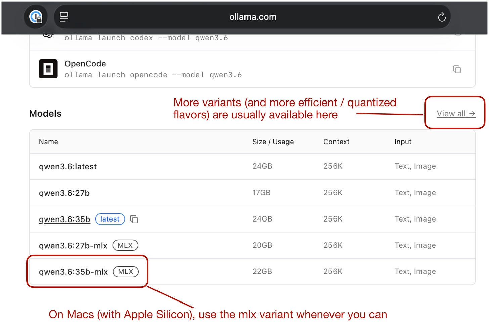Screen dimensions: 489x322
Task: Click the MLX badge on qwen3.6:27b-mlx
Action: (125, 245)
